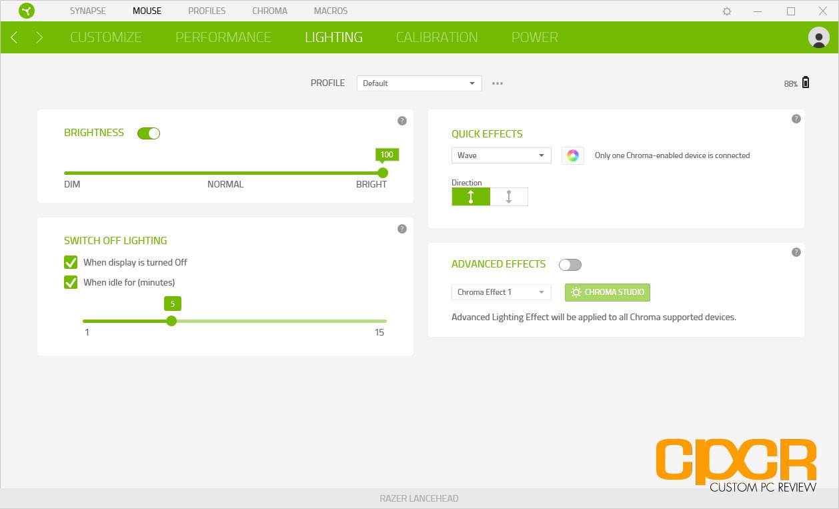The image size is (839, 509).
Task: Open the Performance subtab
Action: pyautogui.click(x=223, y=37)
